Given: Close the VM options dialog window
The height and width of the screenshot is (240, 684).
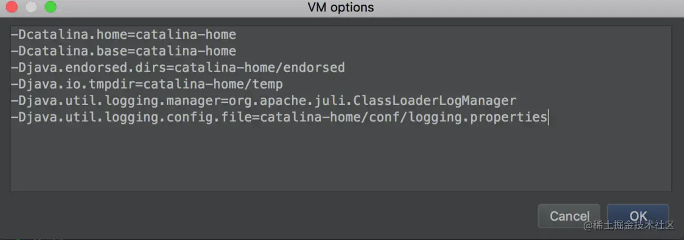Looking at the screenshot, I should (x=12, y=7).
